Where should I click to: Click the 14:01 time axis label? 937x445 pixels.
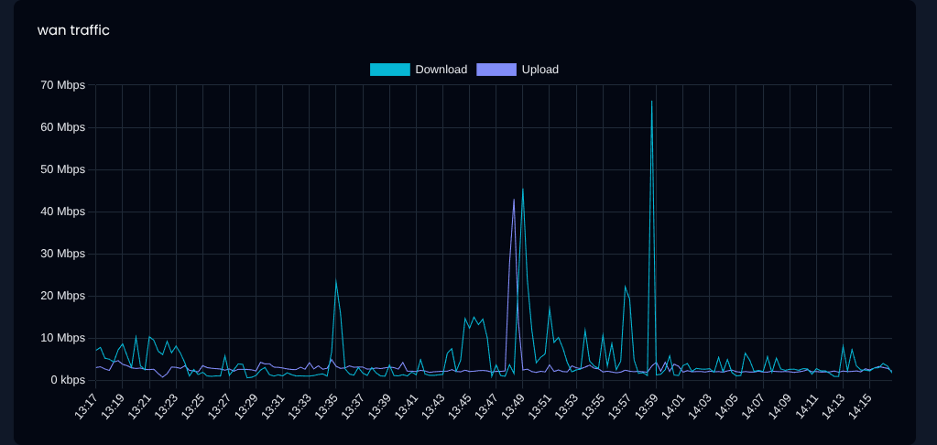tap(673, 405)
